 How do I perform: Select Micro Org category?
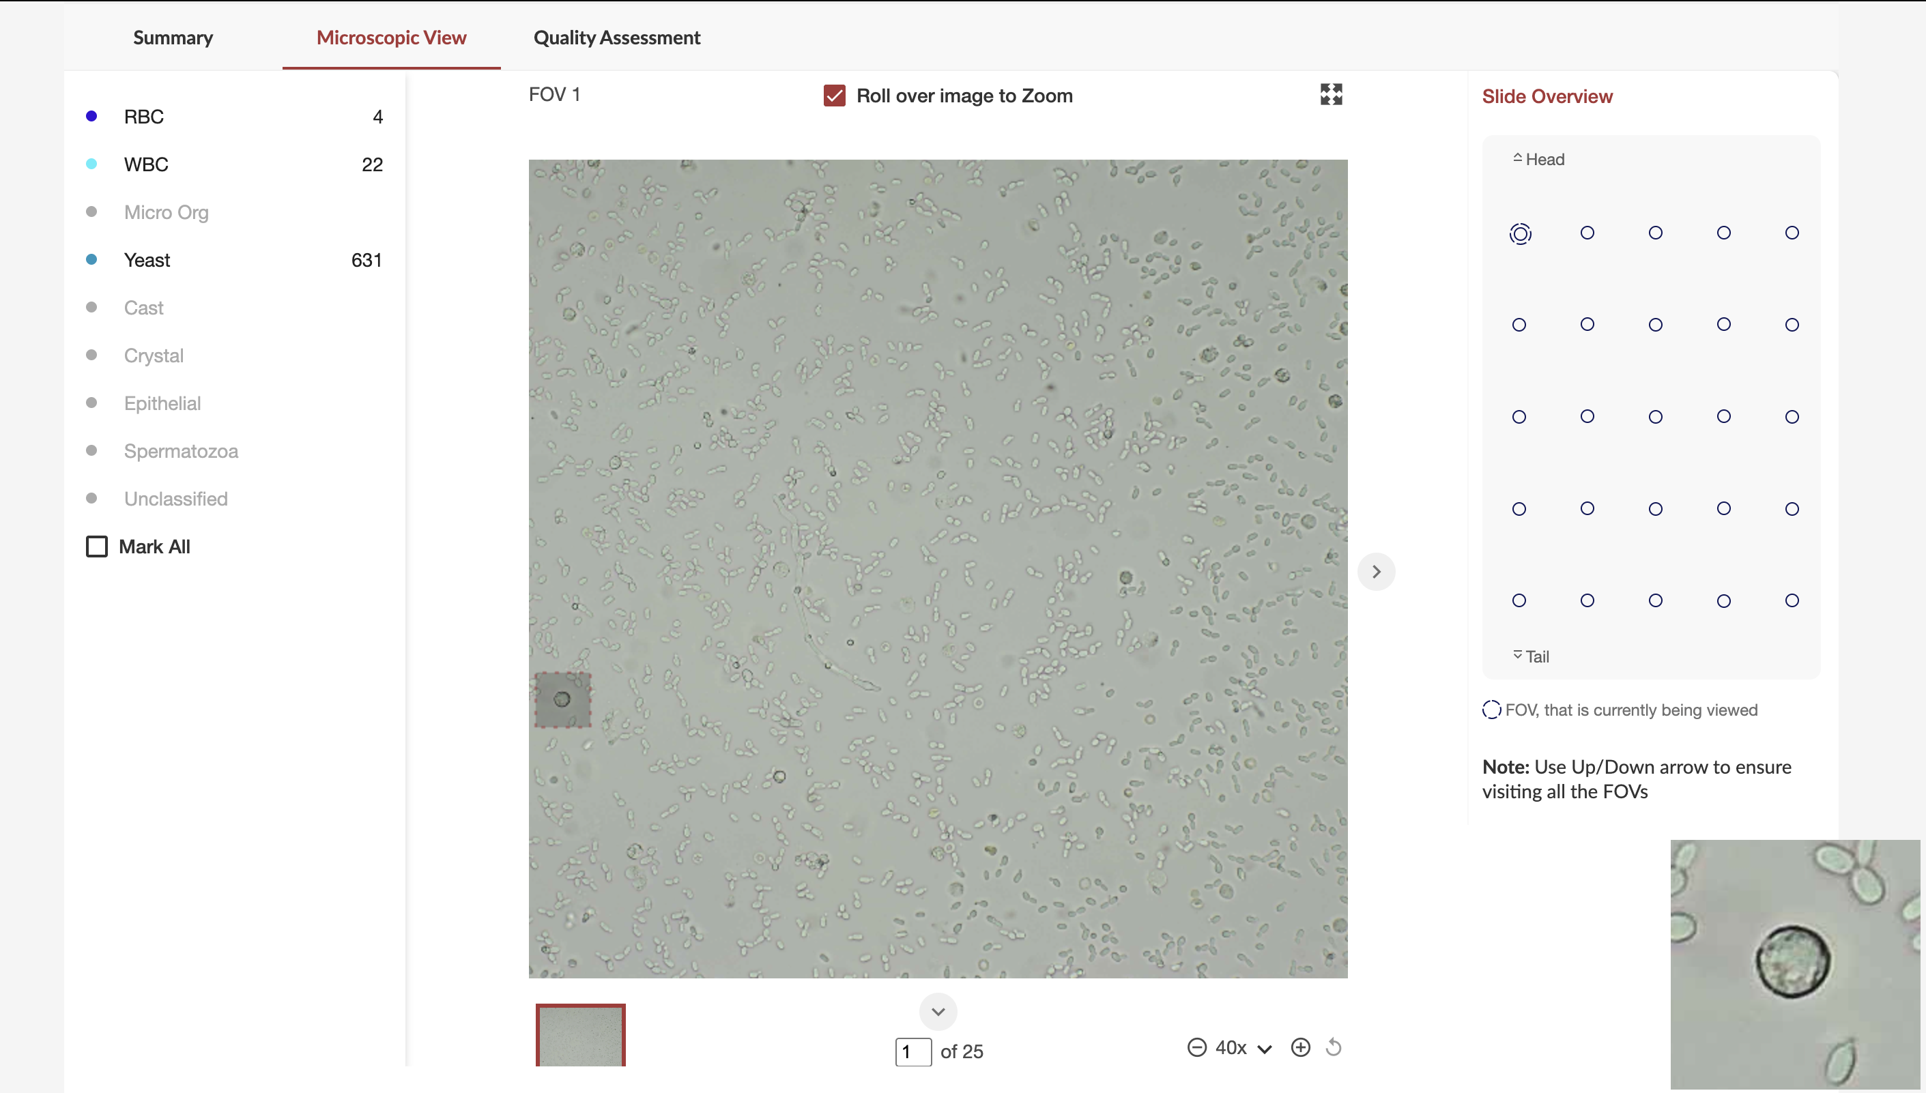pos(166,212)
